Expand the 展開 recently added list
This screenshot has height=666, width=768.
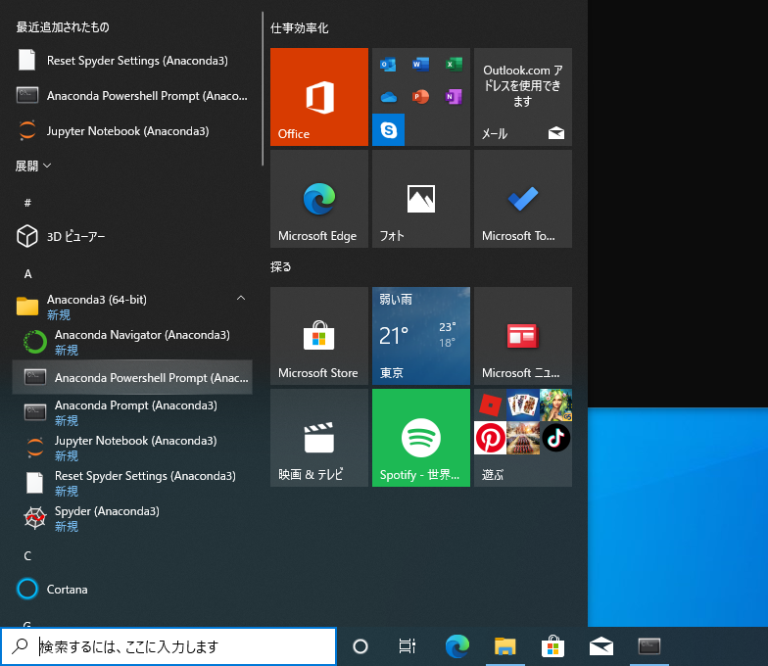tap(33, 166)
